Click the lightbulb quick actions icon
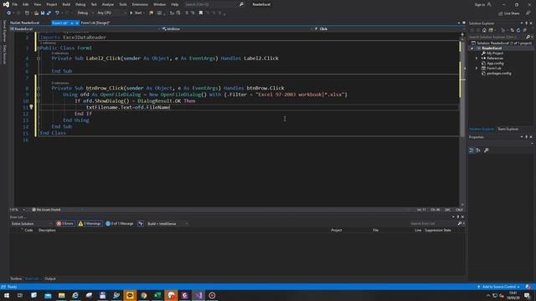Screen dimensions: 536x301 point(31,107)
